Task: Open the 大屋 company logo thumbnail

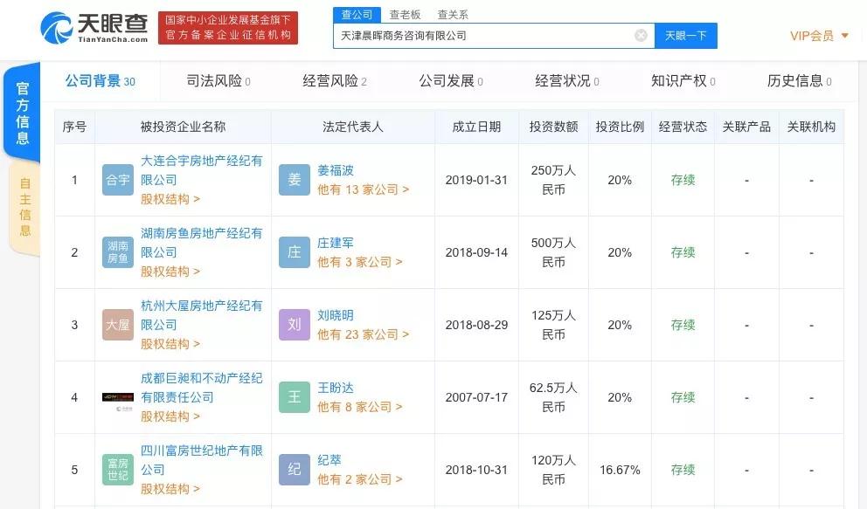Action: [118, 325]
